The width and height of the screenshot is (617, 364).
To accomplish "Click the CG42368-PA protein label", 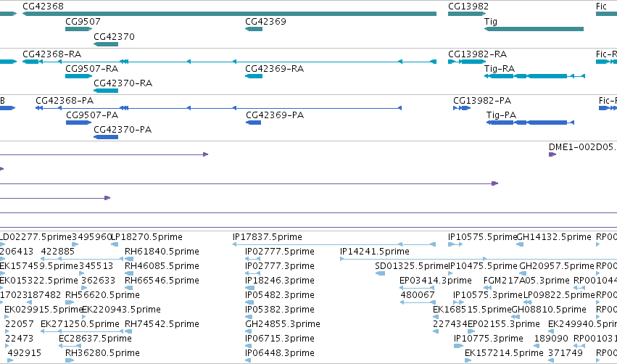I will [x=65, y=100].
